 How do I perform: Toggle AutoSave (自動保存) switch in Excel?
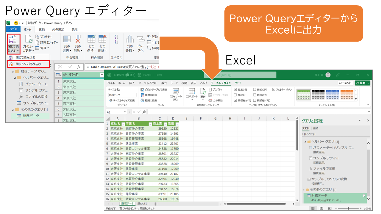tap(130, 75)
